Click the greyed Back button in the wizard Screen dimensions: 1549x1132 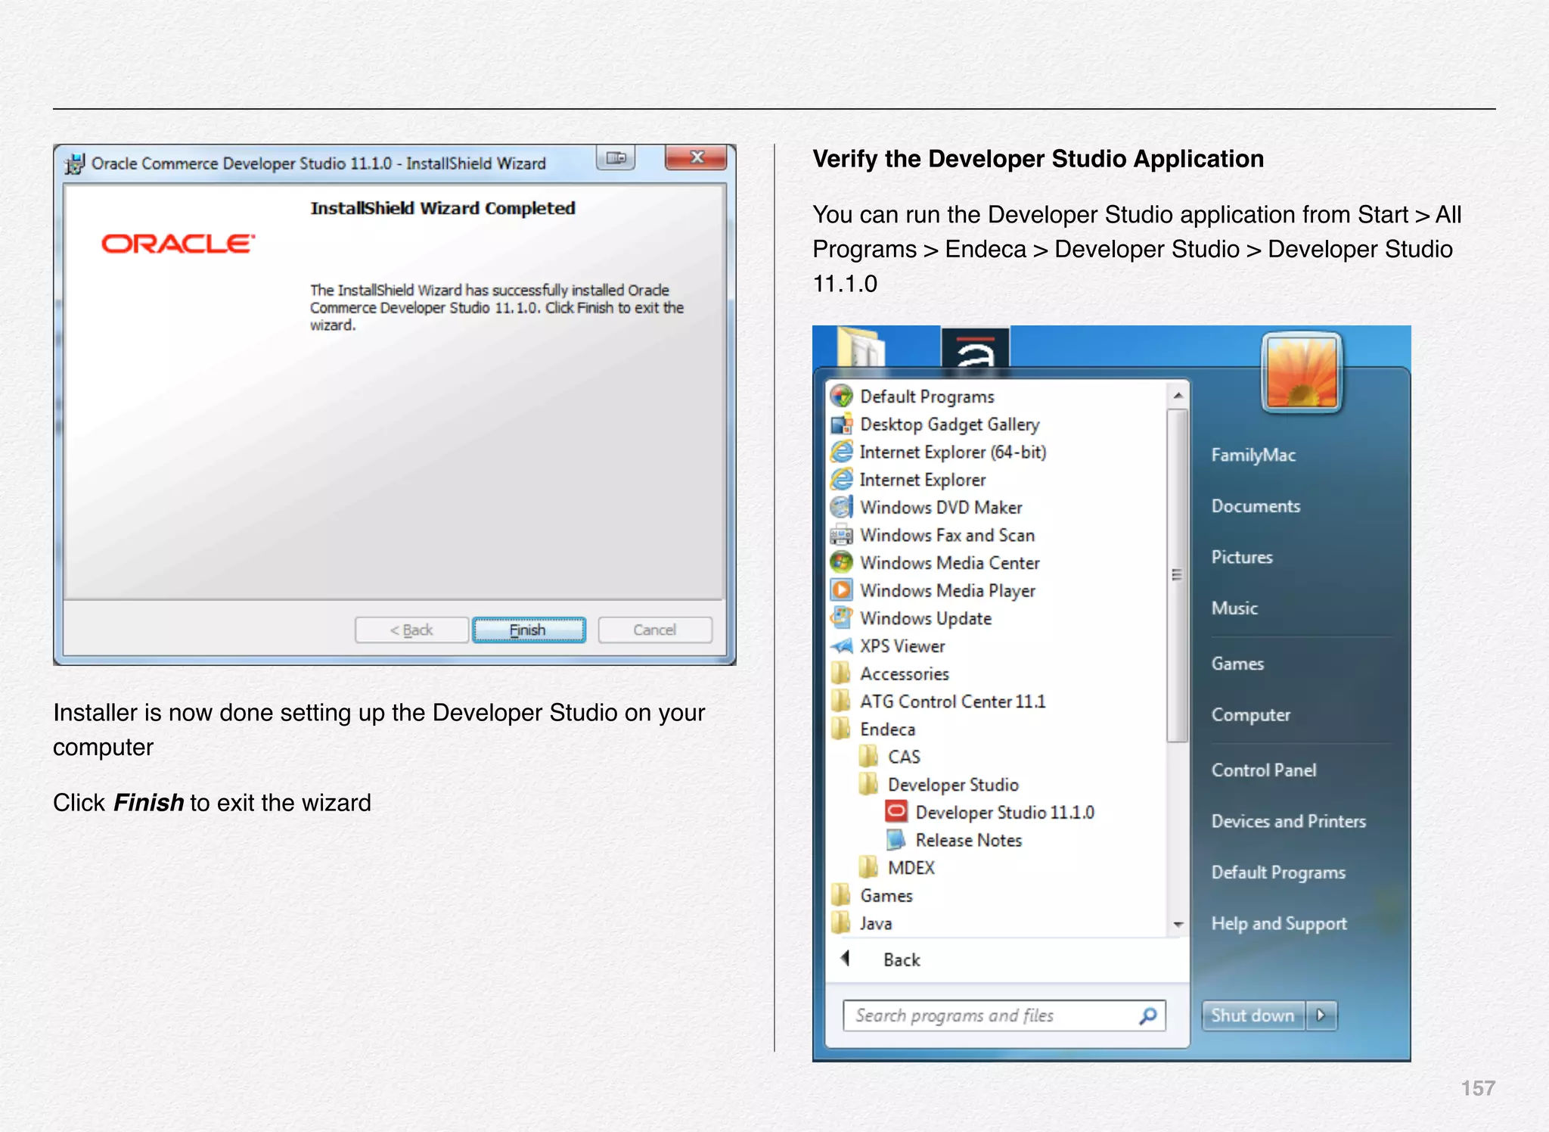411,630
